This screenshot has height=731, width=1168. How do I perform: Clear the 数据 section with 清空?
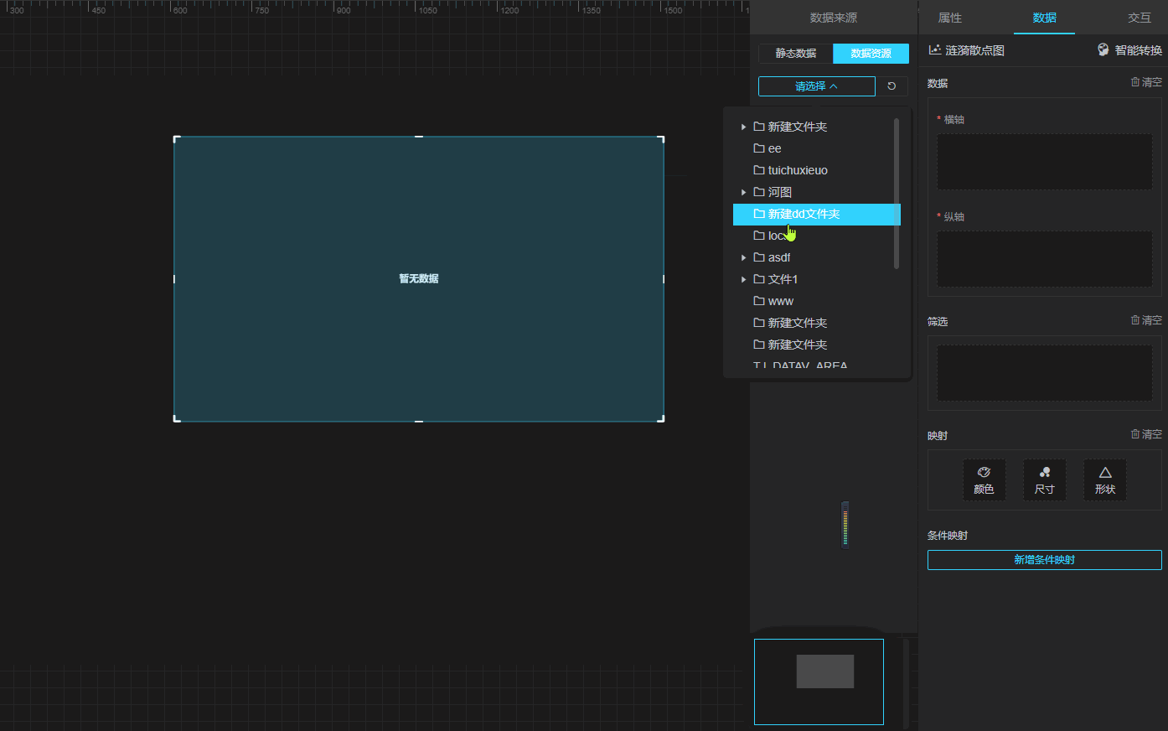pos(1146,82)
